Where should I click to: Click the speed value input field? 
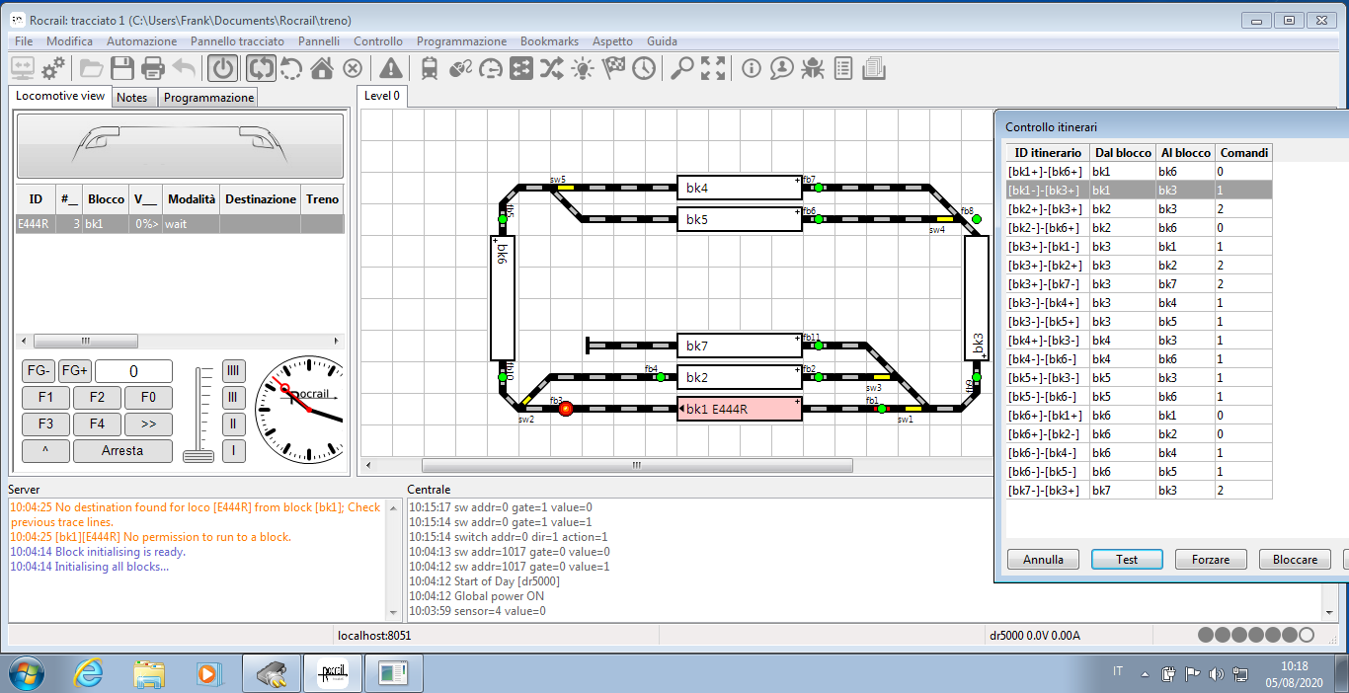click(x=133, y=371)
